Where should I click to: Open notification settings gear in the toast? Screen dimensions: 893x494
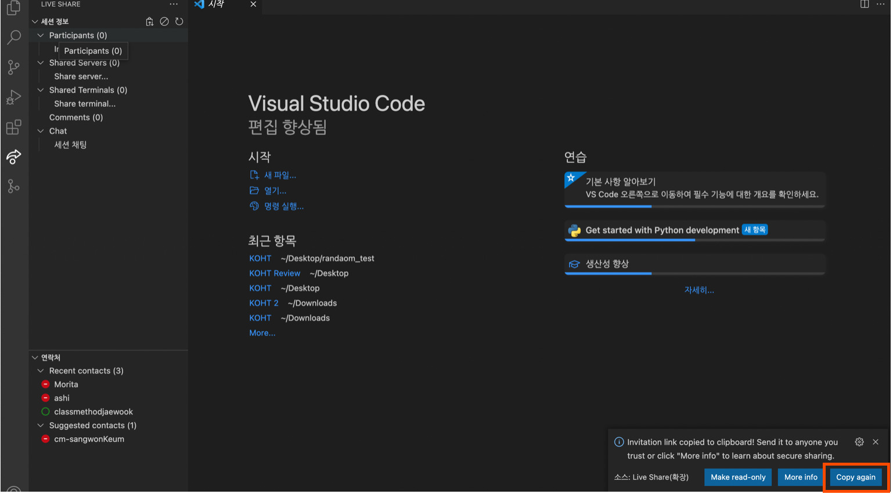[859, 442]
